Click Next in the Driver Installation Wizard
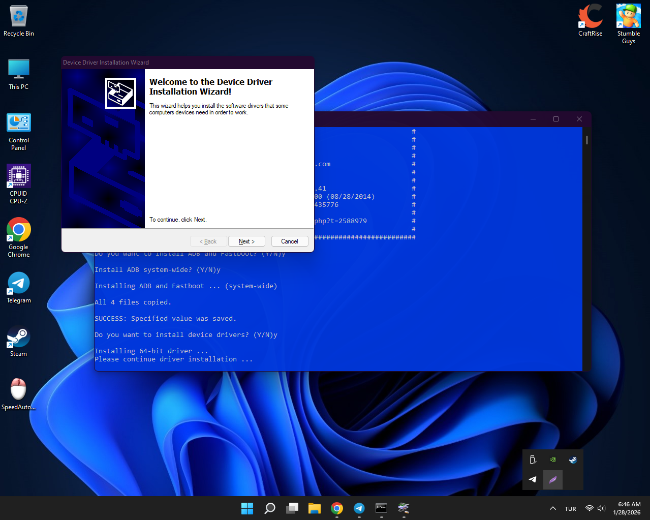 (x=246, y=241)
